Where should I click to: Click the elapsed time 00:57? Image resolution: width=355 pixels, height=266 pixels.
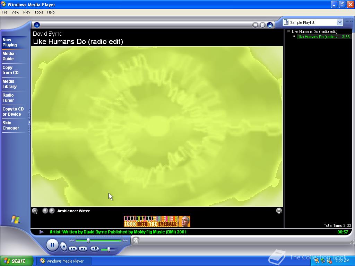pyautogui.click(x=343, y=232)
